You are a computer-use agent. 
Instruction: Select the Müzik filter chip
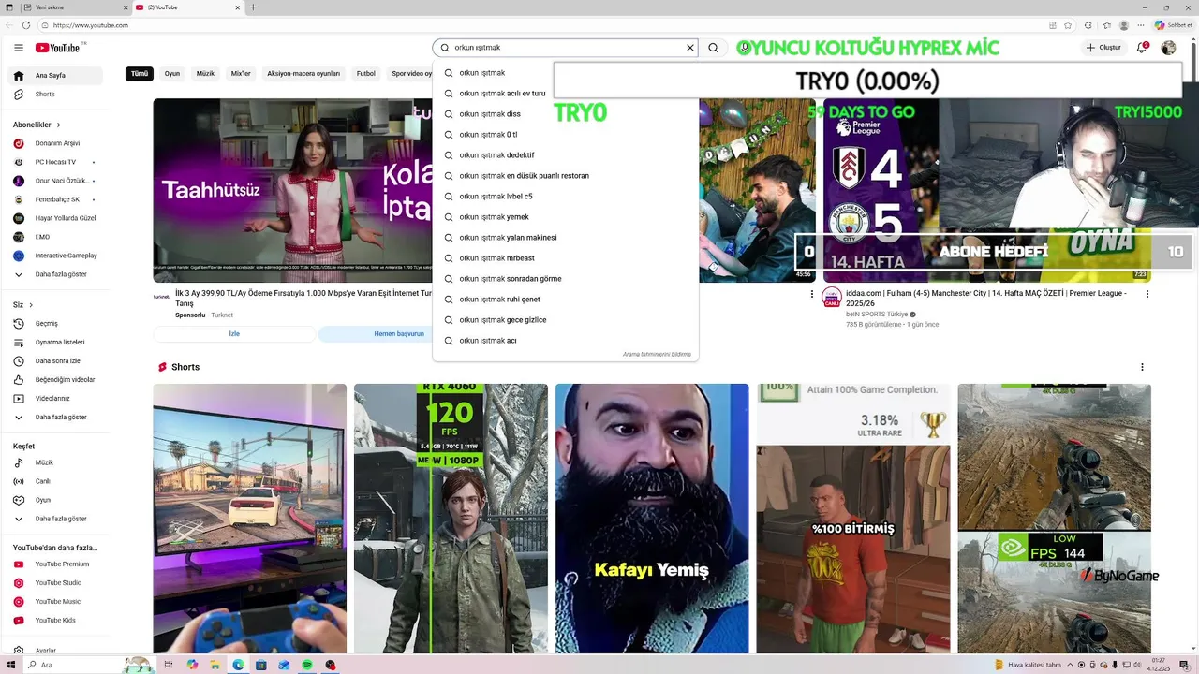coord(205,74)
